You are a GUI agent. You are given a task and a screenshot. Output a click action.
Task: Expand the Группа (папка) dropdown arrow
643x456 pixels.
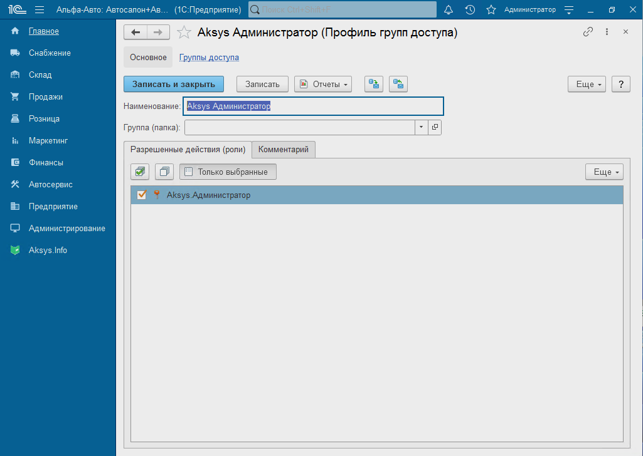coord(421,127)
